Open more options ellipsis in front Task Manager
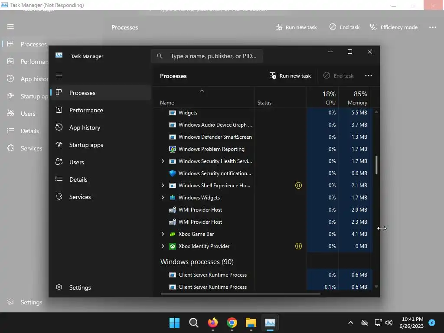 pos(369,75)
